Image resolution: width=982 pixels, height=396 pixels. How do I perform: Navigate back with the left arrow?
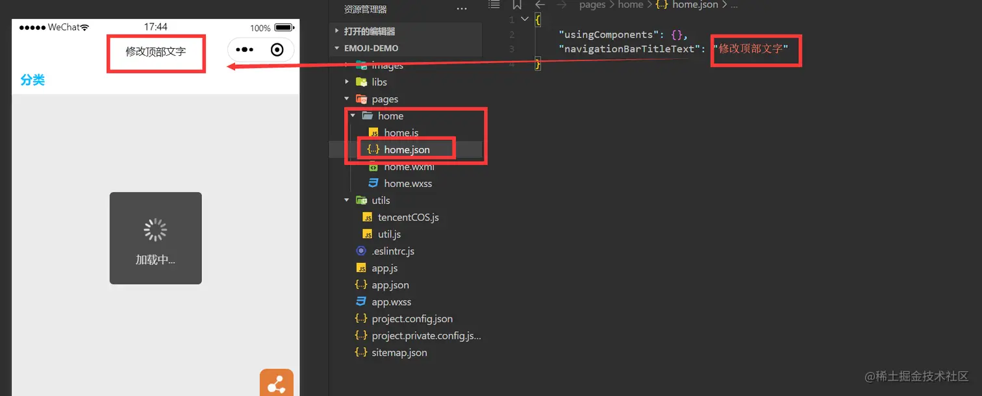(540, 5)
